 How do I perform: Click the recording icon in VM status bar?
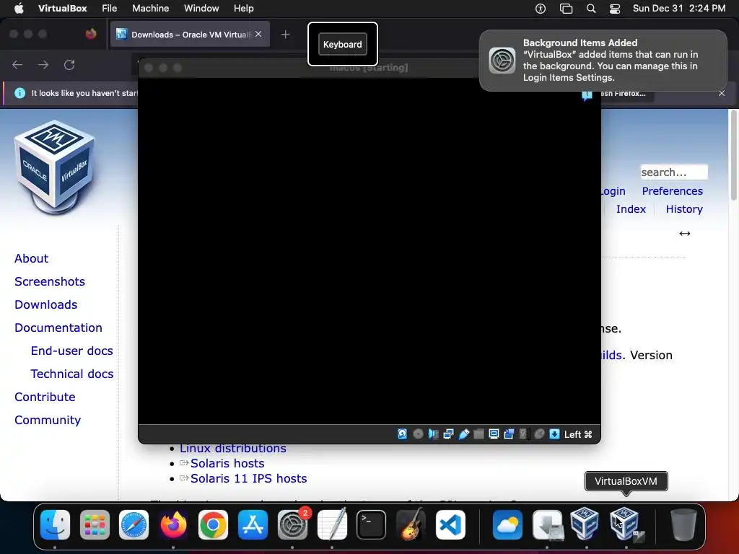pyautogui.click(x=509, y=434)
